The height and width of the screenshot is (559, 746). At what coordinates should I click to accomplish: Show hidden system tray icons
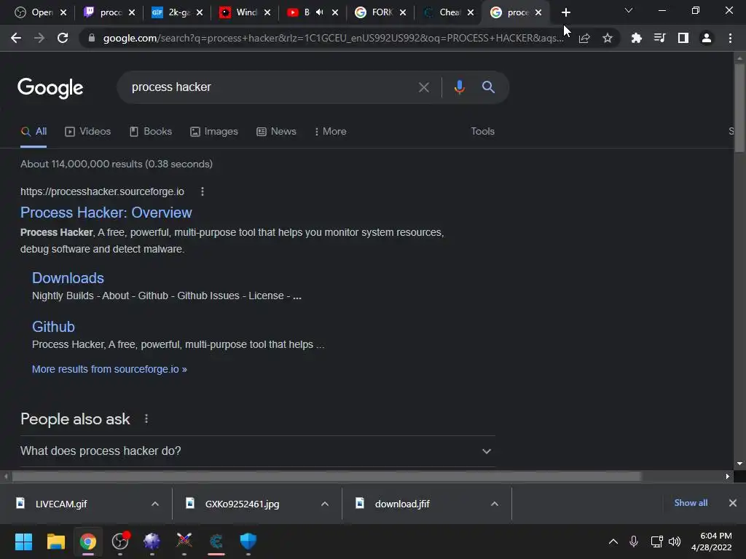point(613,542)
